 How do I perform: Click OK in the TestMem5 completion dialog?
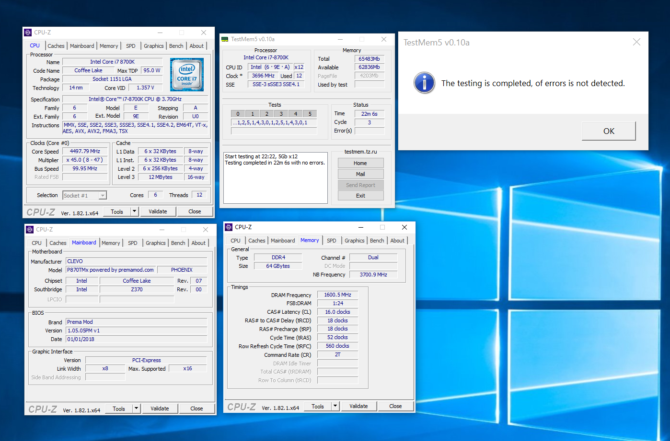(609, 131)
